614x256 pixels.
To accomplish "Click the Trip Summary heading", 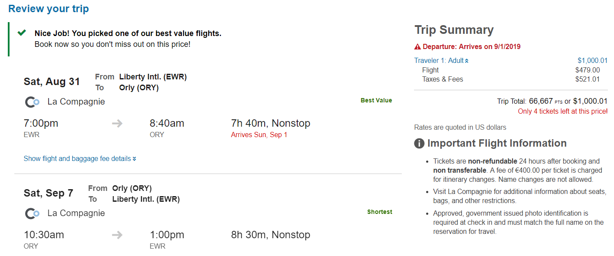I will [454, 30].
